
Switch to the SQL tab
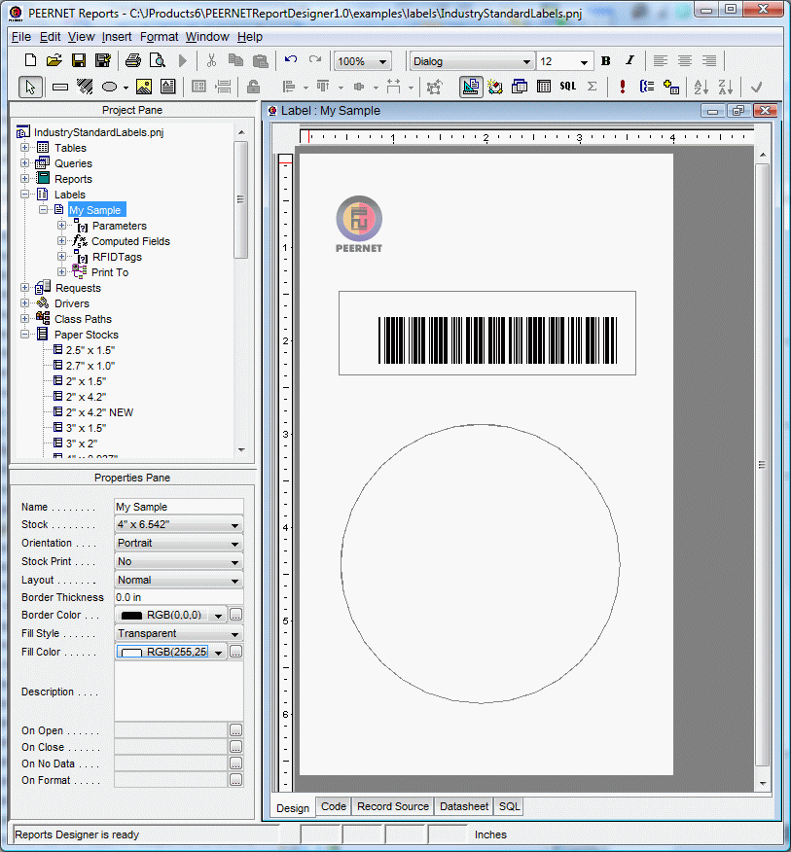pos(510,806)
